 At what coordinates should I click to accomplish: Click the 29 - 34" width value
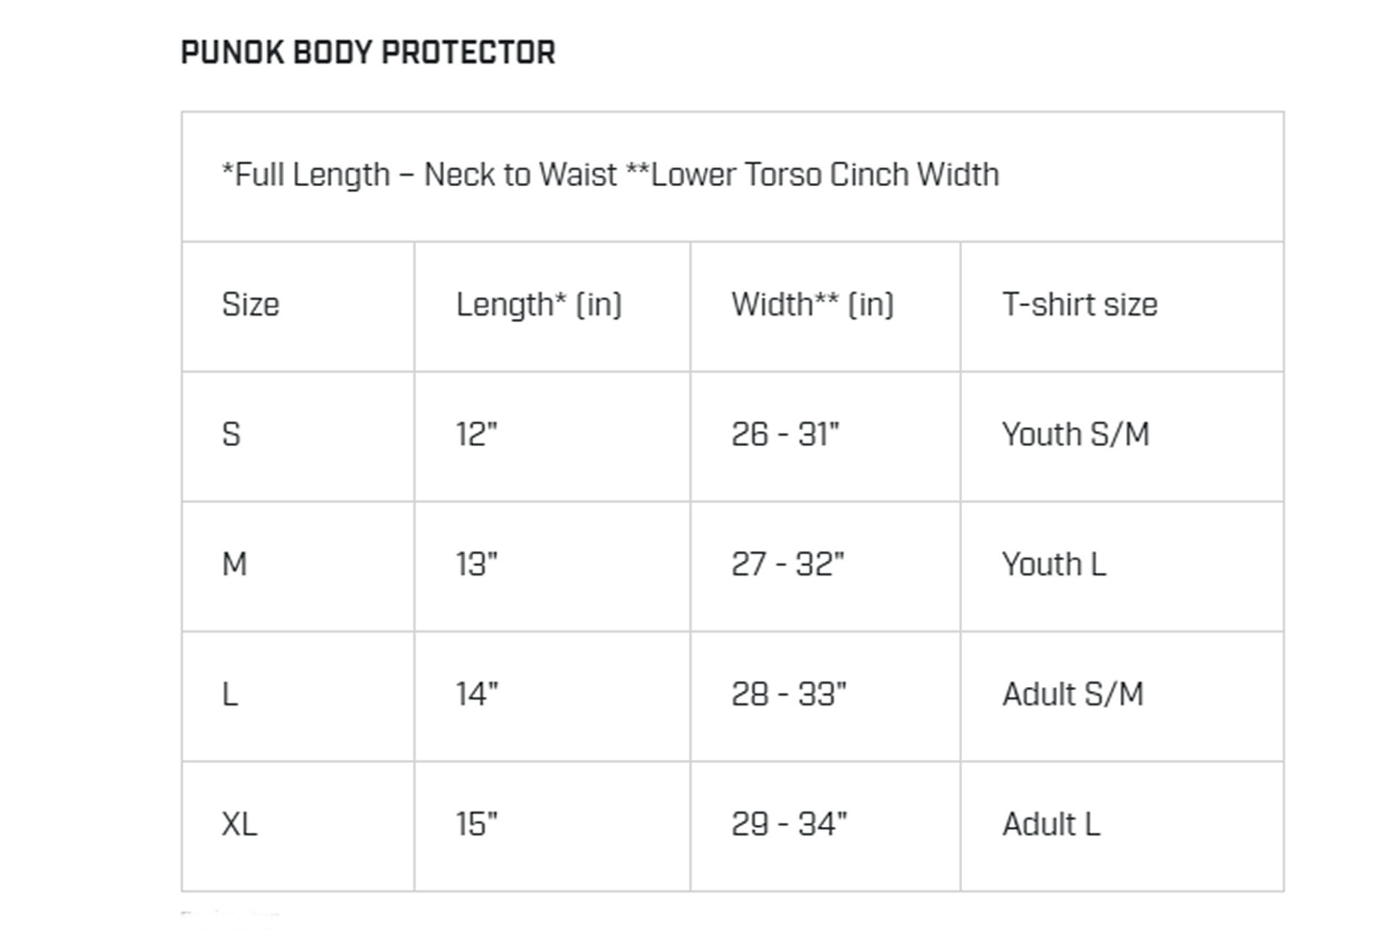(788, 824)
